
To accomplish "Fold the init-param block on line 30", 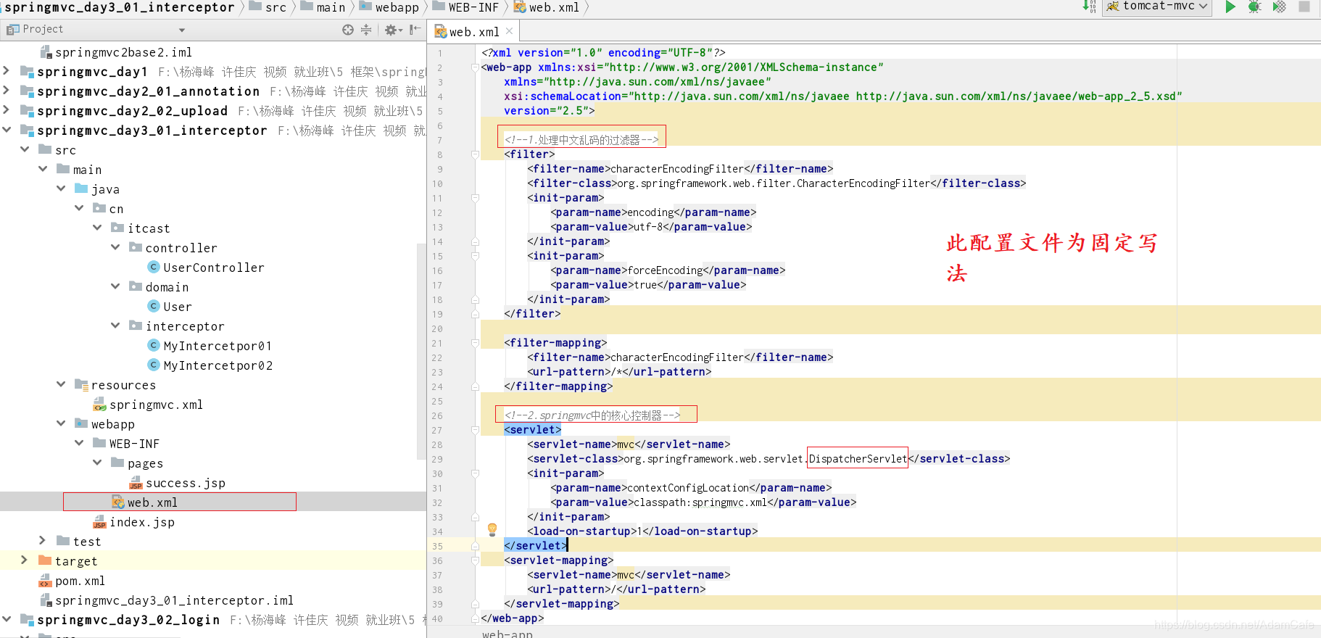I will (x=475, y=473).
